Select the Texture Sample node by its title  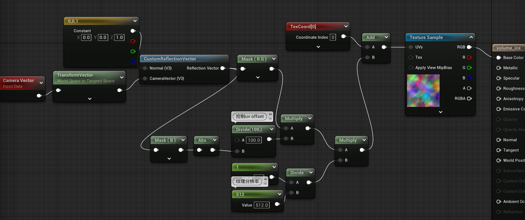(x=426, y=37)
